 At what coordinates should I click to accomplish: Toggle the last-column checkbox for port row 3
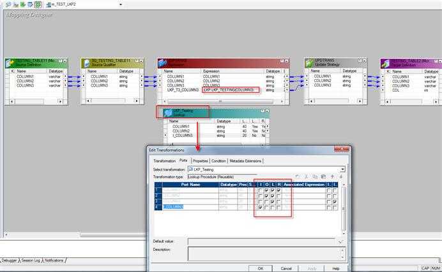click(x=335, y=202)
